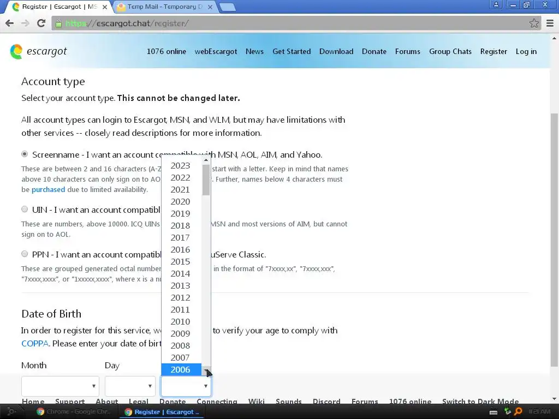Open Get Started in the navbar
The width and height of the screenshot is (559, 419).
coord(292,52)
